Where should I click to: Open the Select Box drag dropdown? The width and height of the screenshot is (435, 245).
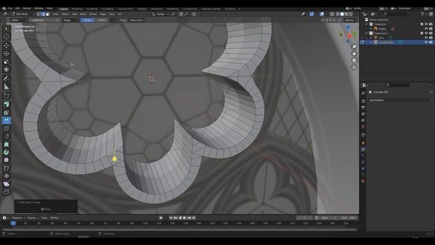click(137, 20)
